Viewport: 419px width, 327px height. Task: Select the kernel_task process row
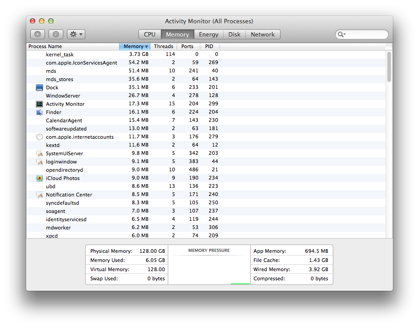[206, 54]
